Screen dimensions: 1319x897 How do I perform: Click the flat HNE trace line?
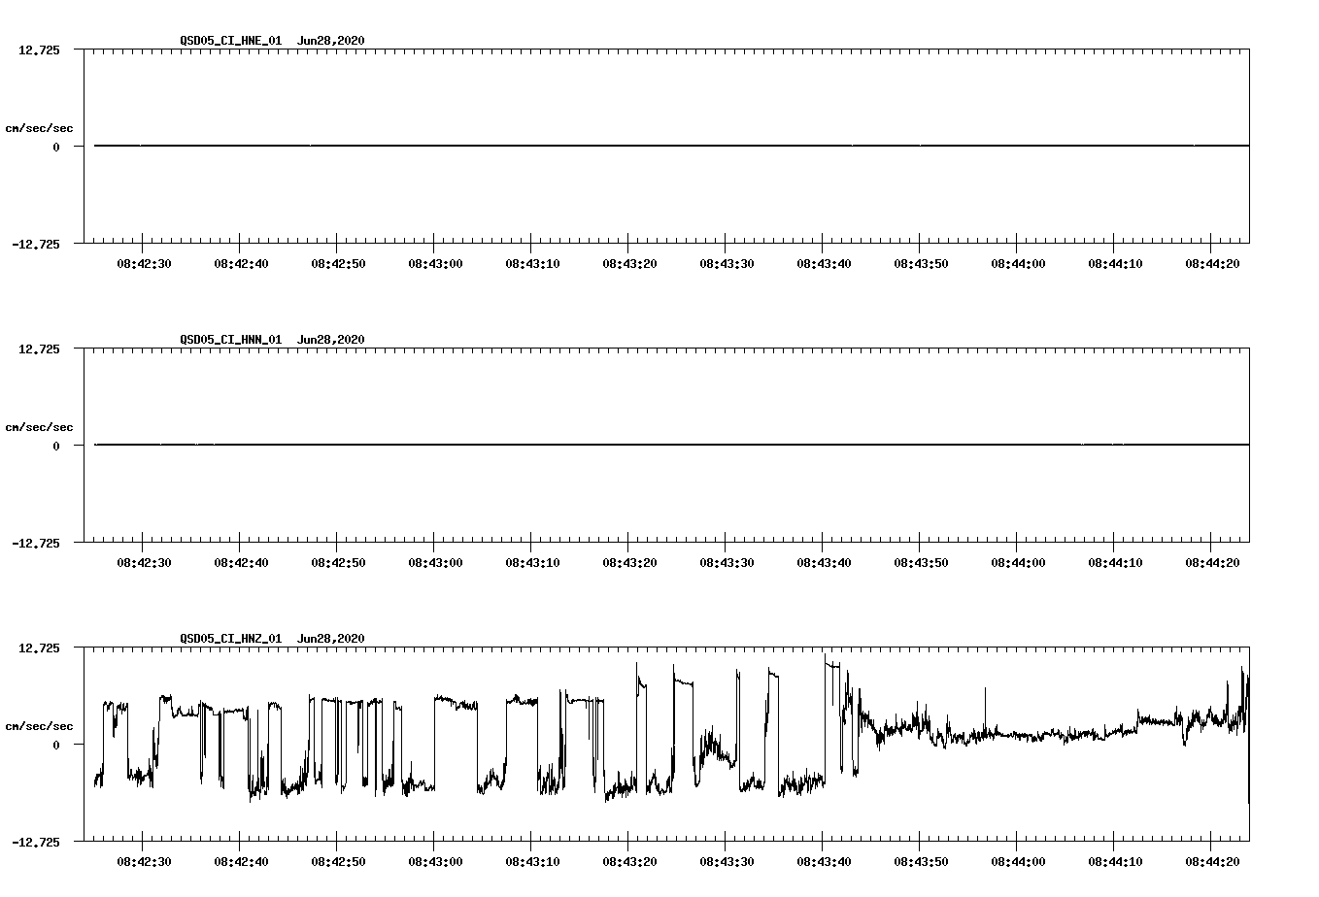click(671, 146)
